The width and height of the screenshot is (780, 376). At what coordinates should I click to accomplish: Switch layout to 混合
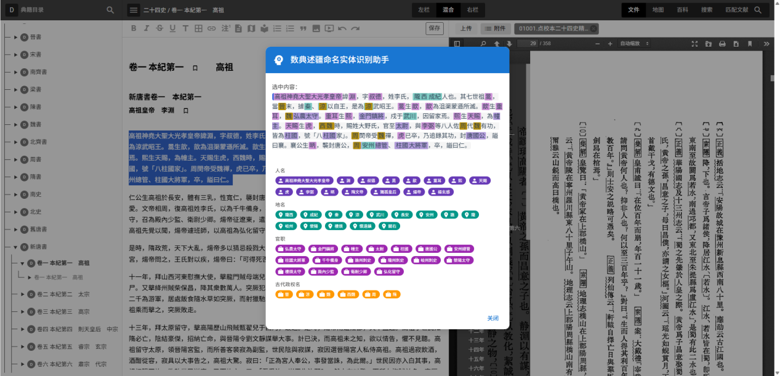coord(448,10)
